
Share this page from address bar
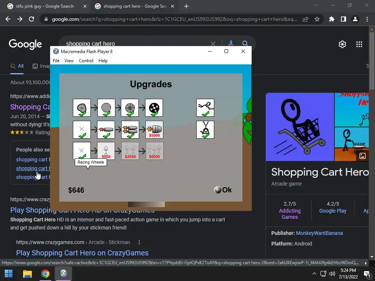(x=305, y=19)
